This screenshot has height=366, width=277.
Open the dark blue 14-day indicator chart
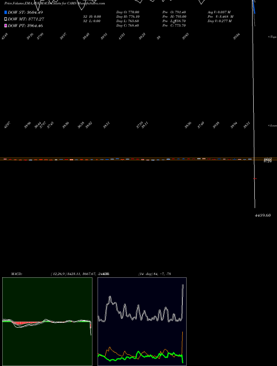(x=142, y=322)
